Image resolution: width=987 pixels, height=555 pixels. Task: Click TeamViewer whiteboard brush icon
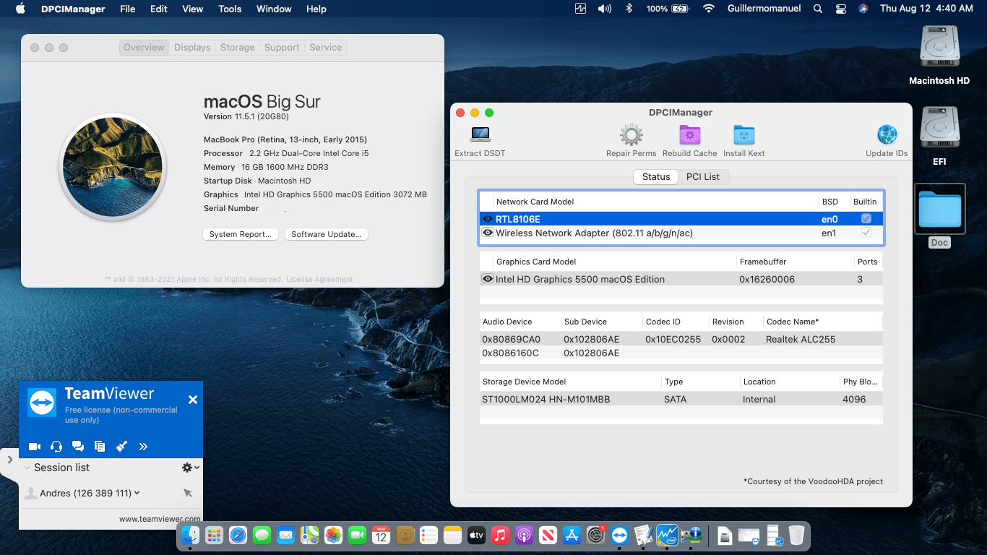coord(121,447)
